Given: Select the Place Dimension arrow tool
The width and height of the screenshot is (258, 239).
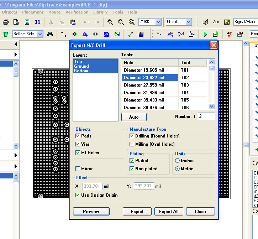Looking at the screenshot, I should click(131, 34).
